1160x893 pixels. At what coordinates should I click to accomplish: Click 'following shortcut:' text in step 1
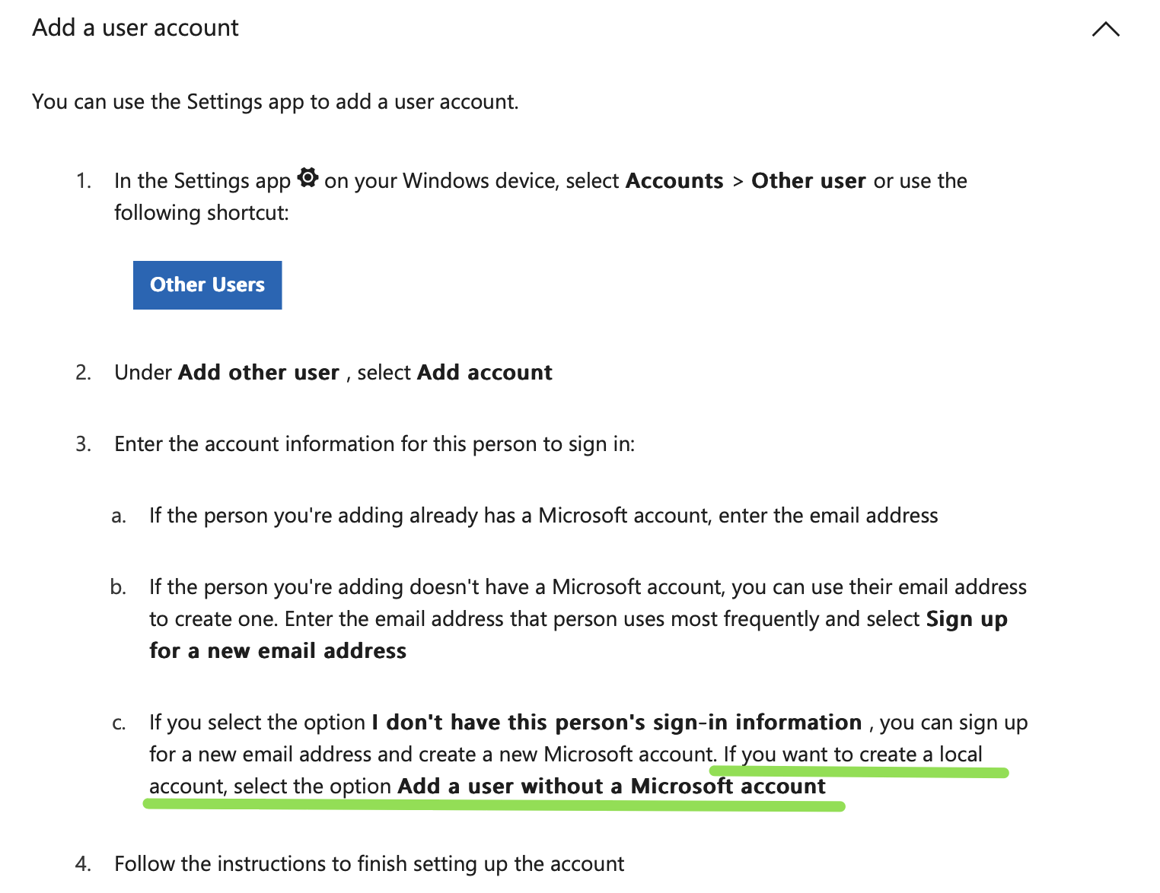(x=202, y=213)
